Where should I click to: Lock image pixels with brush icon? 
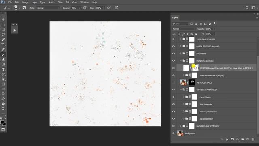pos(183,34)
